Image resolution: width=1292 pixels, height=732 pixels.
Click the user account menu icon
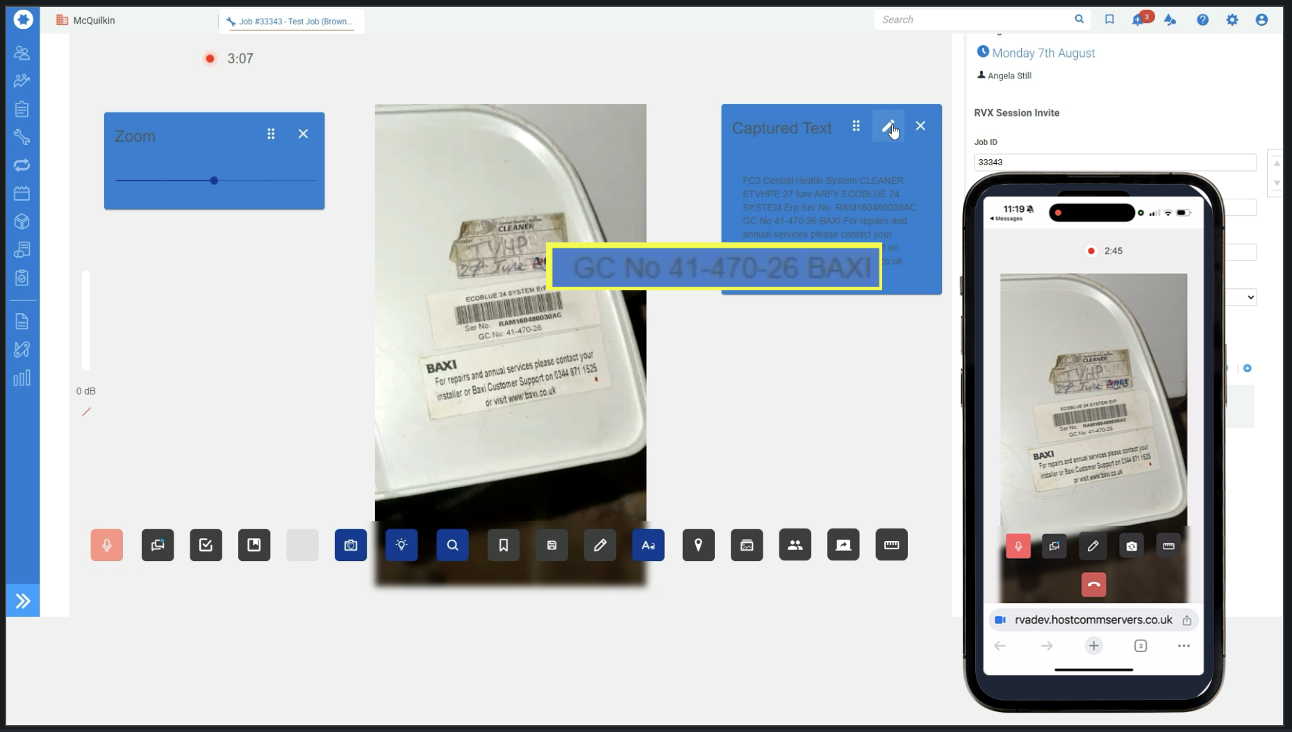(1261, 19)
